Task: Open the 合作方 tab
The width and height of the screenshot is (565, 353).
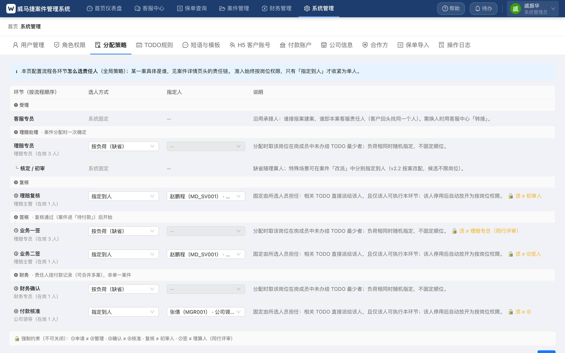Action: [x=375, y=45]
